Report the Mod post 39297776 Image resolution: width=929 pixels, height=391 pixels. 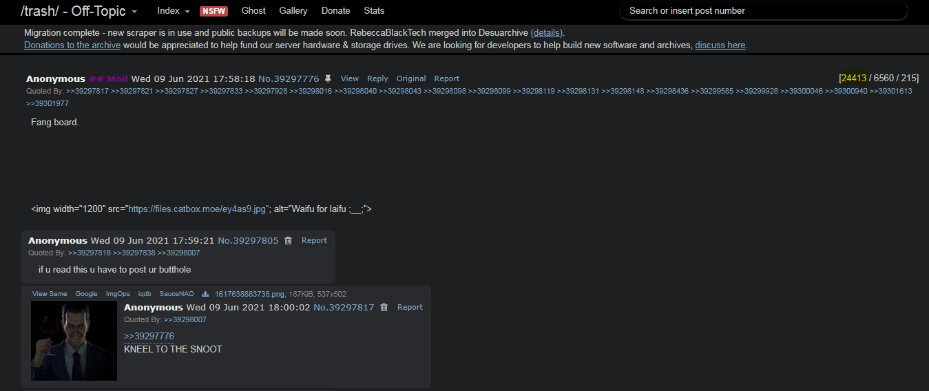pos(447,79)
